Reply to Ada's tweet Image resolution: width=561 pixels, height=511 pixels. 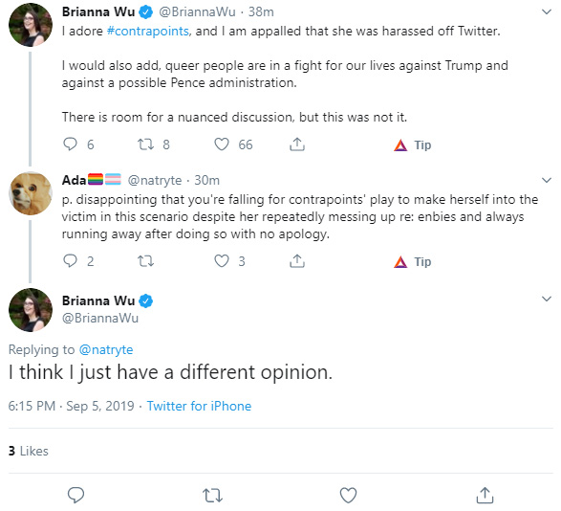click(70, 261)
